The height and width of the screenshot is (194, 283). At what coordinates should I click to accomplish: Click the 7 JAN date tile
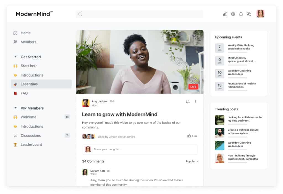point(219,48)
